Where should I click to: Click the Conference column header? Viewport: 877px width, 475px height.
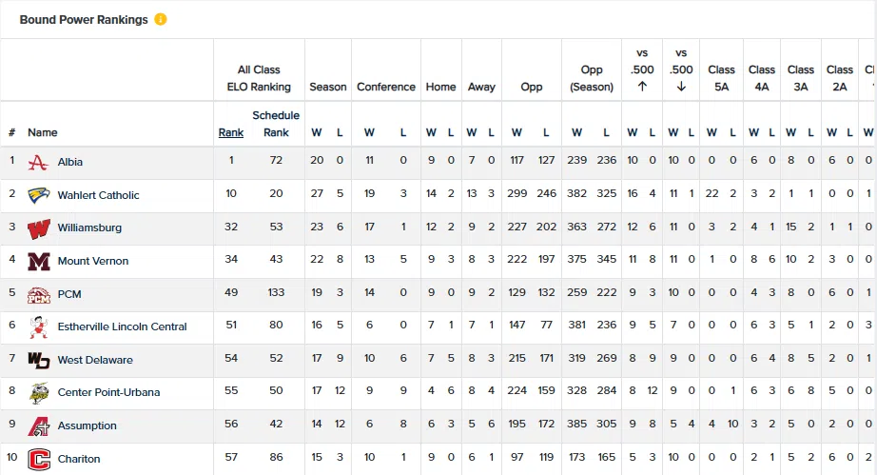pyautogui.click(x=386, y=87)
